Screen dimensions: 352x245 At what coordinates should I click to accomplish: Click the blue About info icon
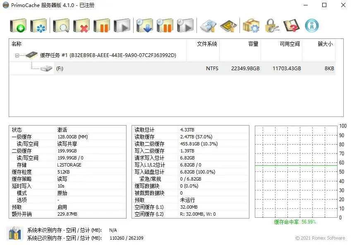(x=312, y=26)
